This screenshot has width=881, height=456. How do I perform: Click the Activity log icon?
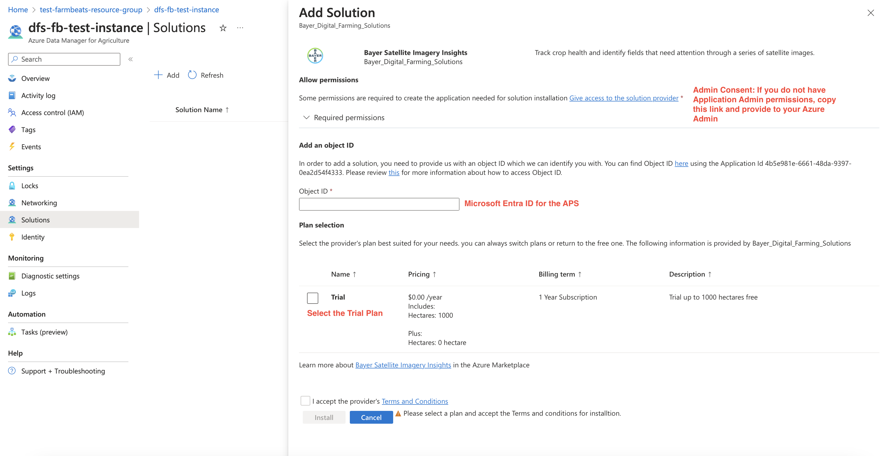point(12,96)
